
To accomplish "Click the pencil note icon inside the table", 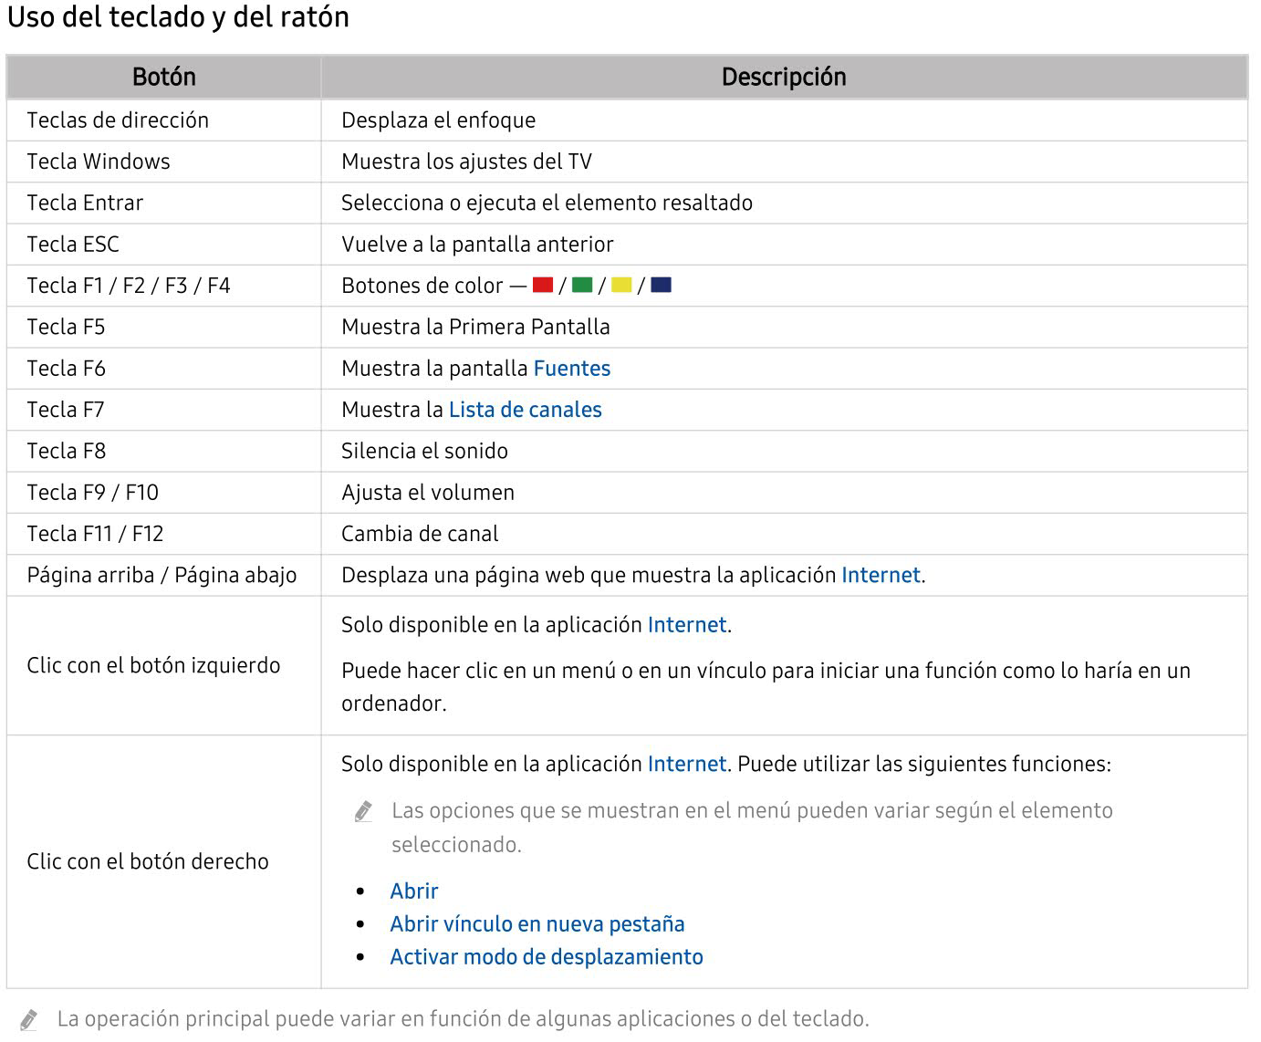I will [x=363, y=811].
